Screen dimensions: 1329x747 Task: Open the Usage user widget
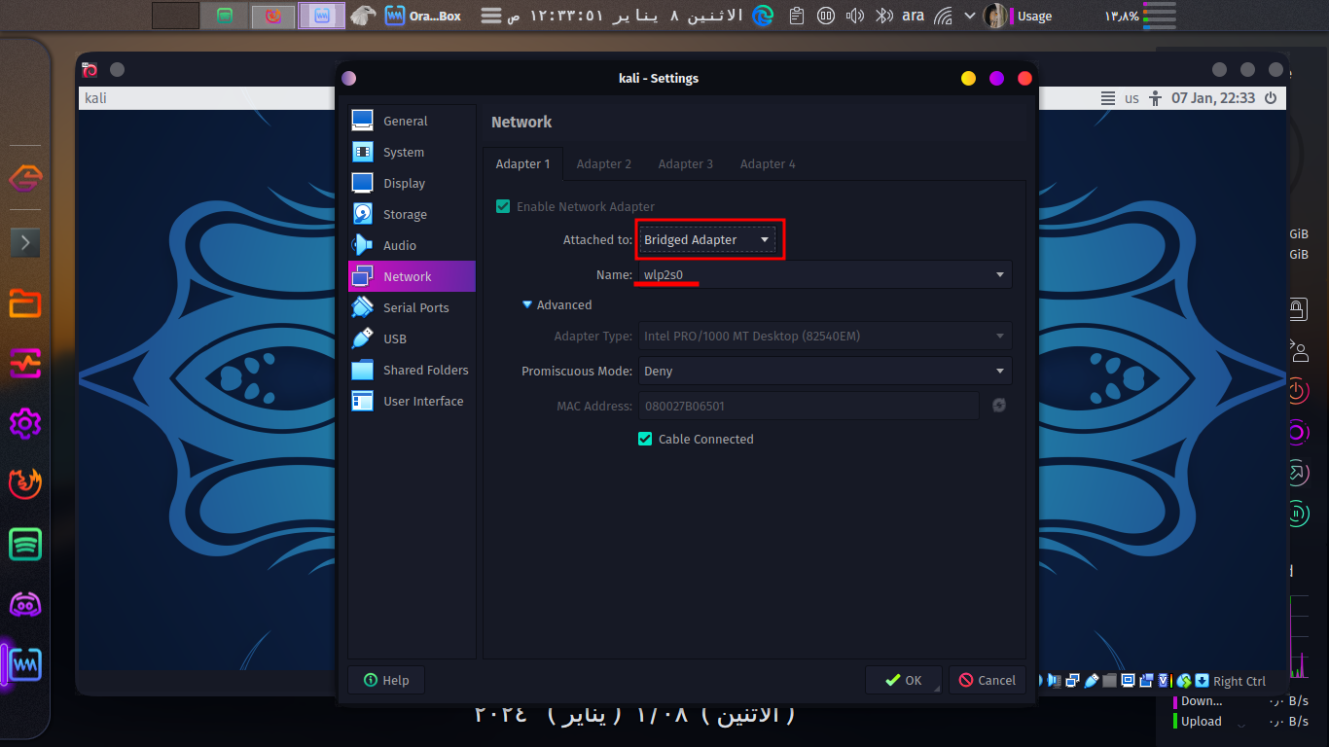click(1019, 16)
